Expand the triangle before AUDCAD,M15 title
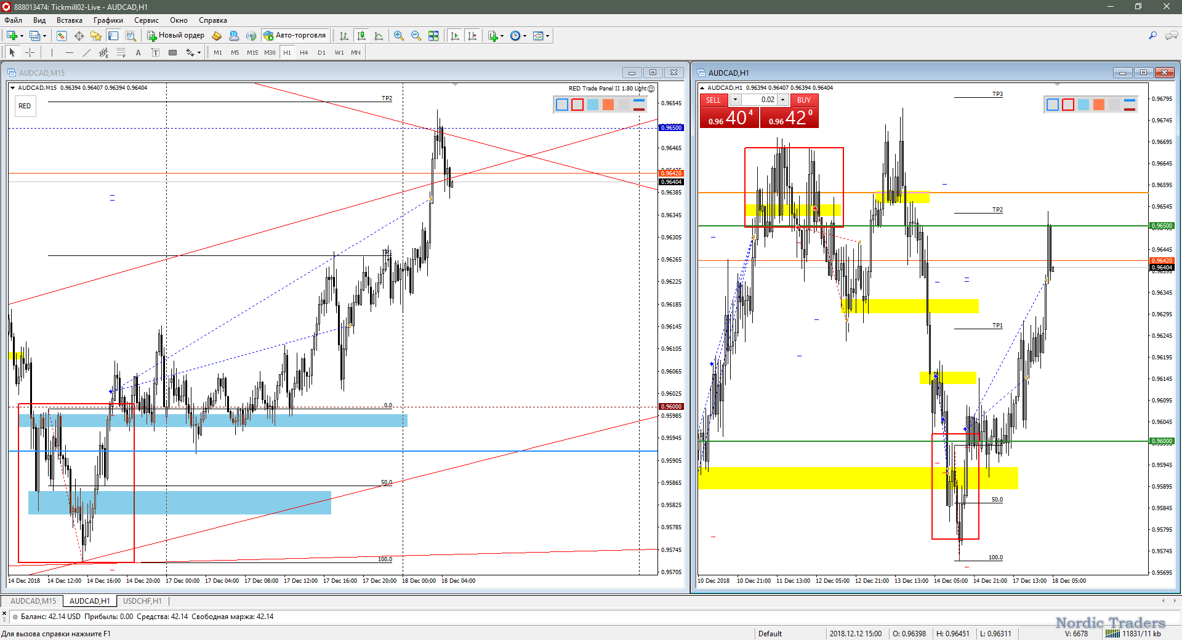Viewport: 1182px width, 640px height. click(x=13, y=88)
